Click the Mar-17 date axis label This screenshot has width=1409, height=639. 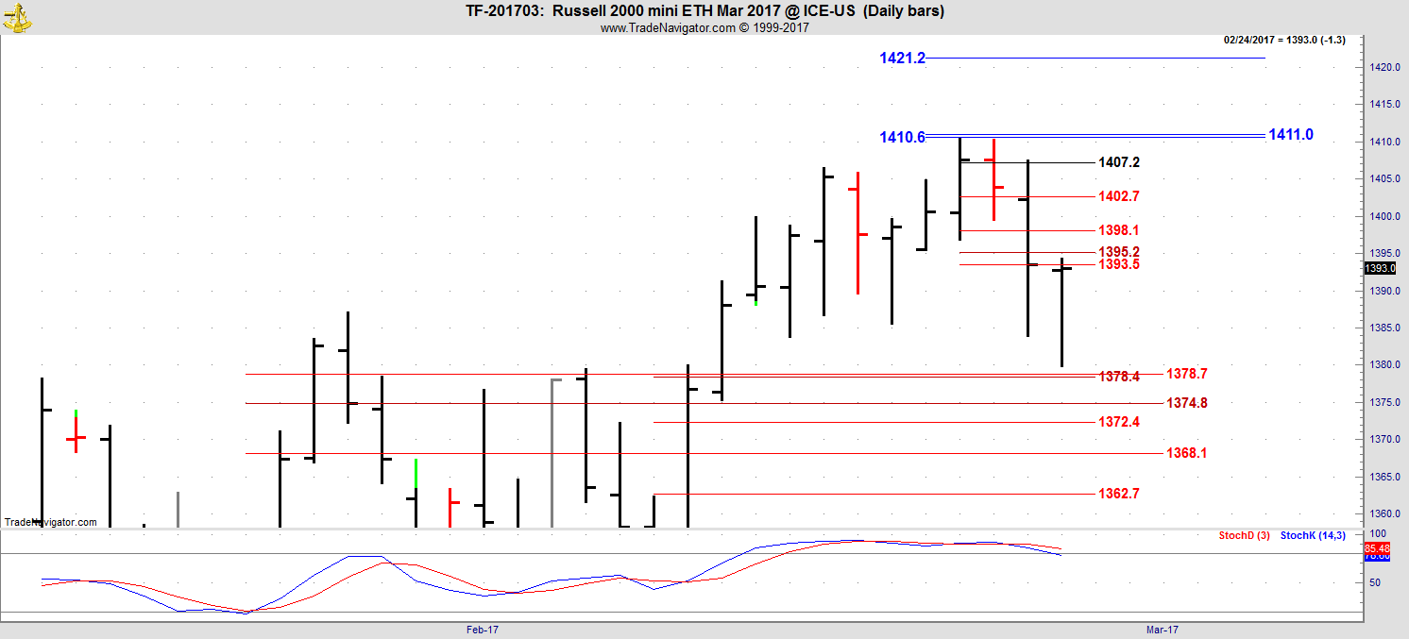pos(1163,630)
